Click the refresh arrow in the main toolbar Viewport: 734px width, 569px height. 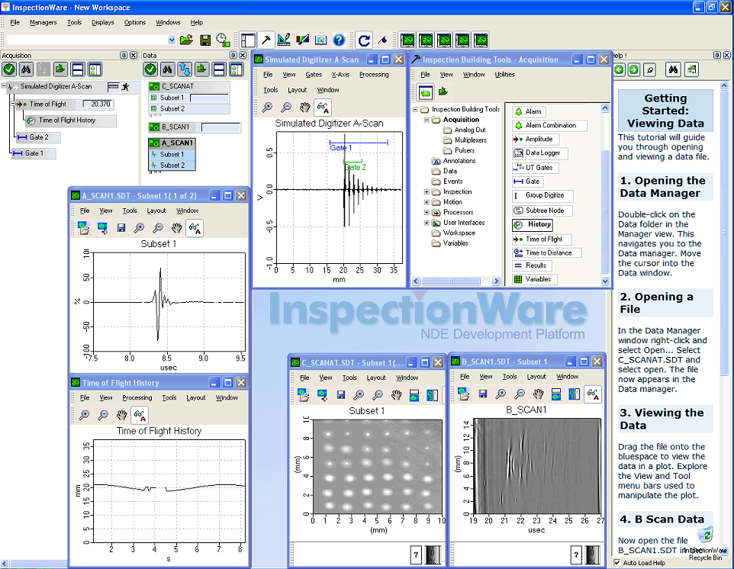pos(364,40)
